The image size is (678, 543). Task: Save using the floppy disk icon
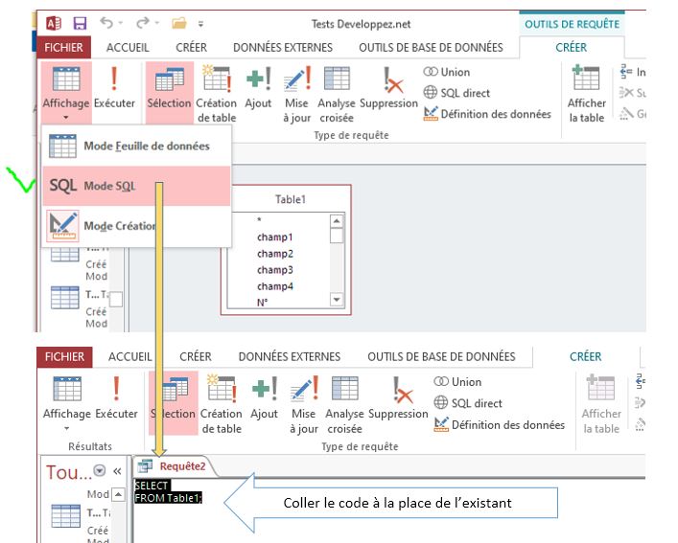point(80,23)
